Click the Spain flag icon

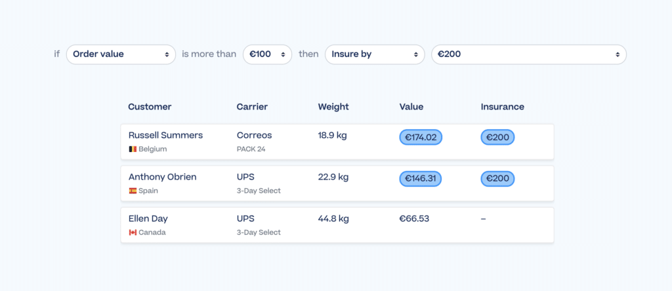click(x=133, y=191)
